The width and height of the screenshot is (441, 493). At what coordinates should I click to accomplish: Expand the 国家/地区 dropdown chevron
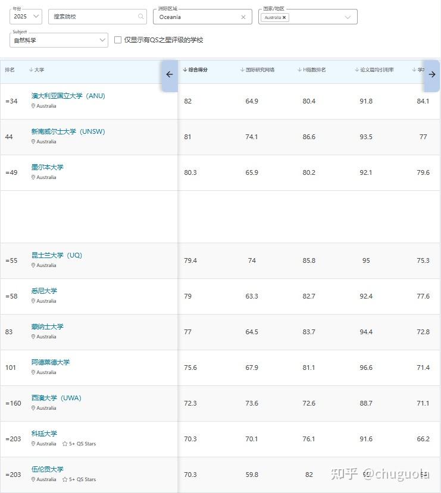pyautogui.click(x=349, y=17)
